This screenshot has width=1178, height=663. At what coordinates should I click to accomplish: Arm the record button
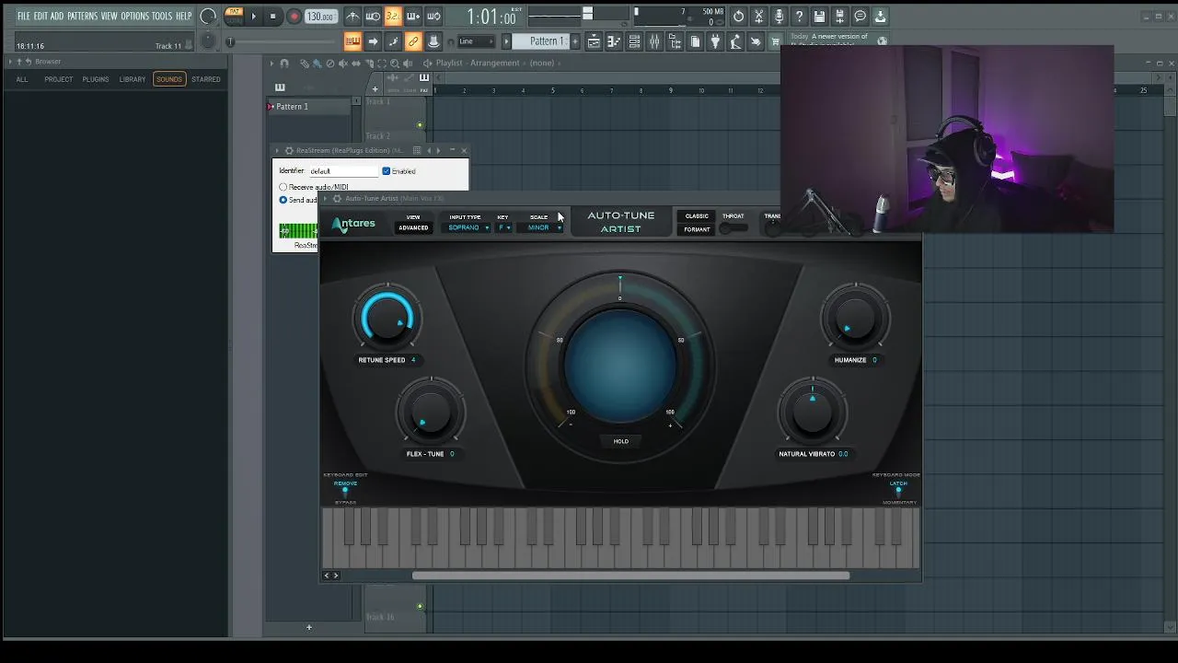pos(294,16)
